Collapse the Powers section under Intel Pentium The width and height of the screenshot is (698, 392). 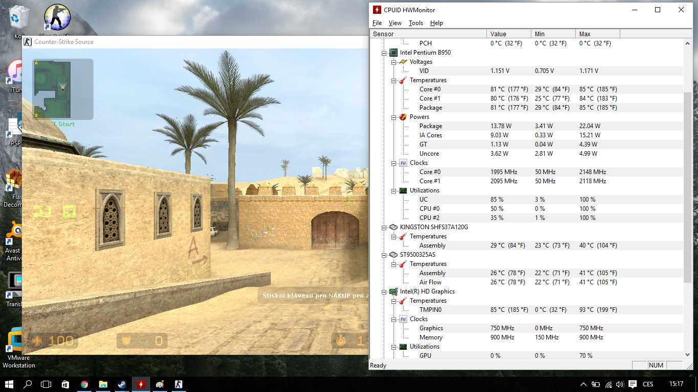pos(393,117)
